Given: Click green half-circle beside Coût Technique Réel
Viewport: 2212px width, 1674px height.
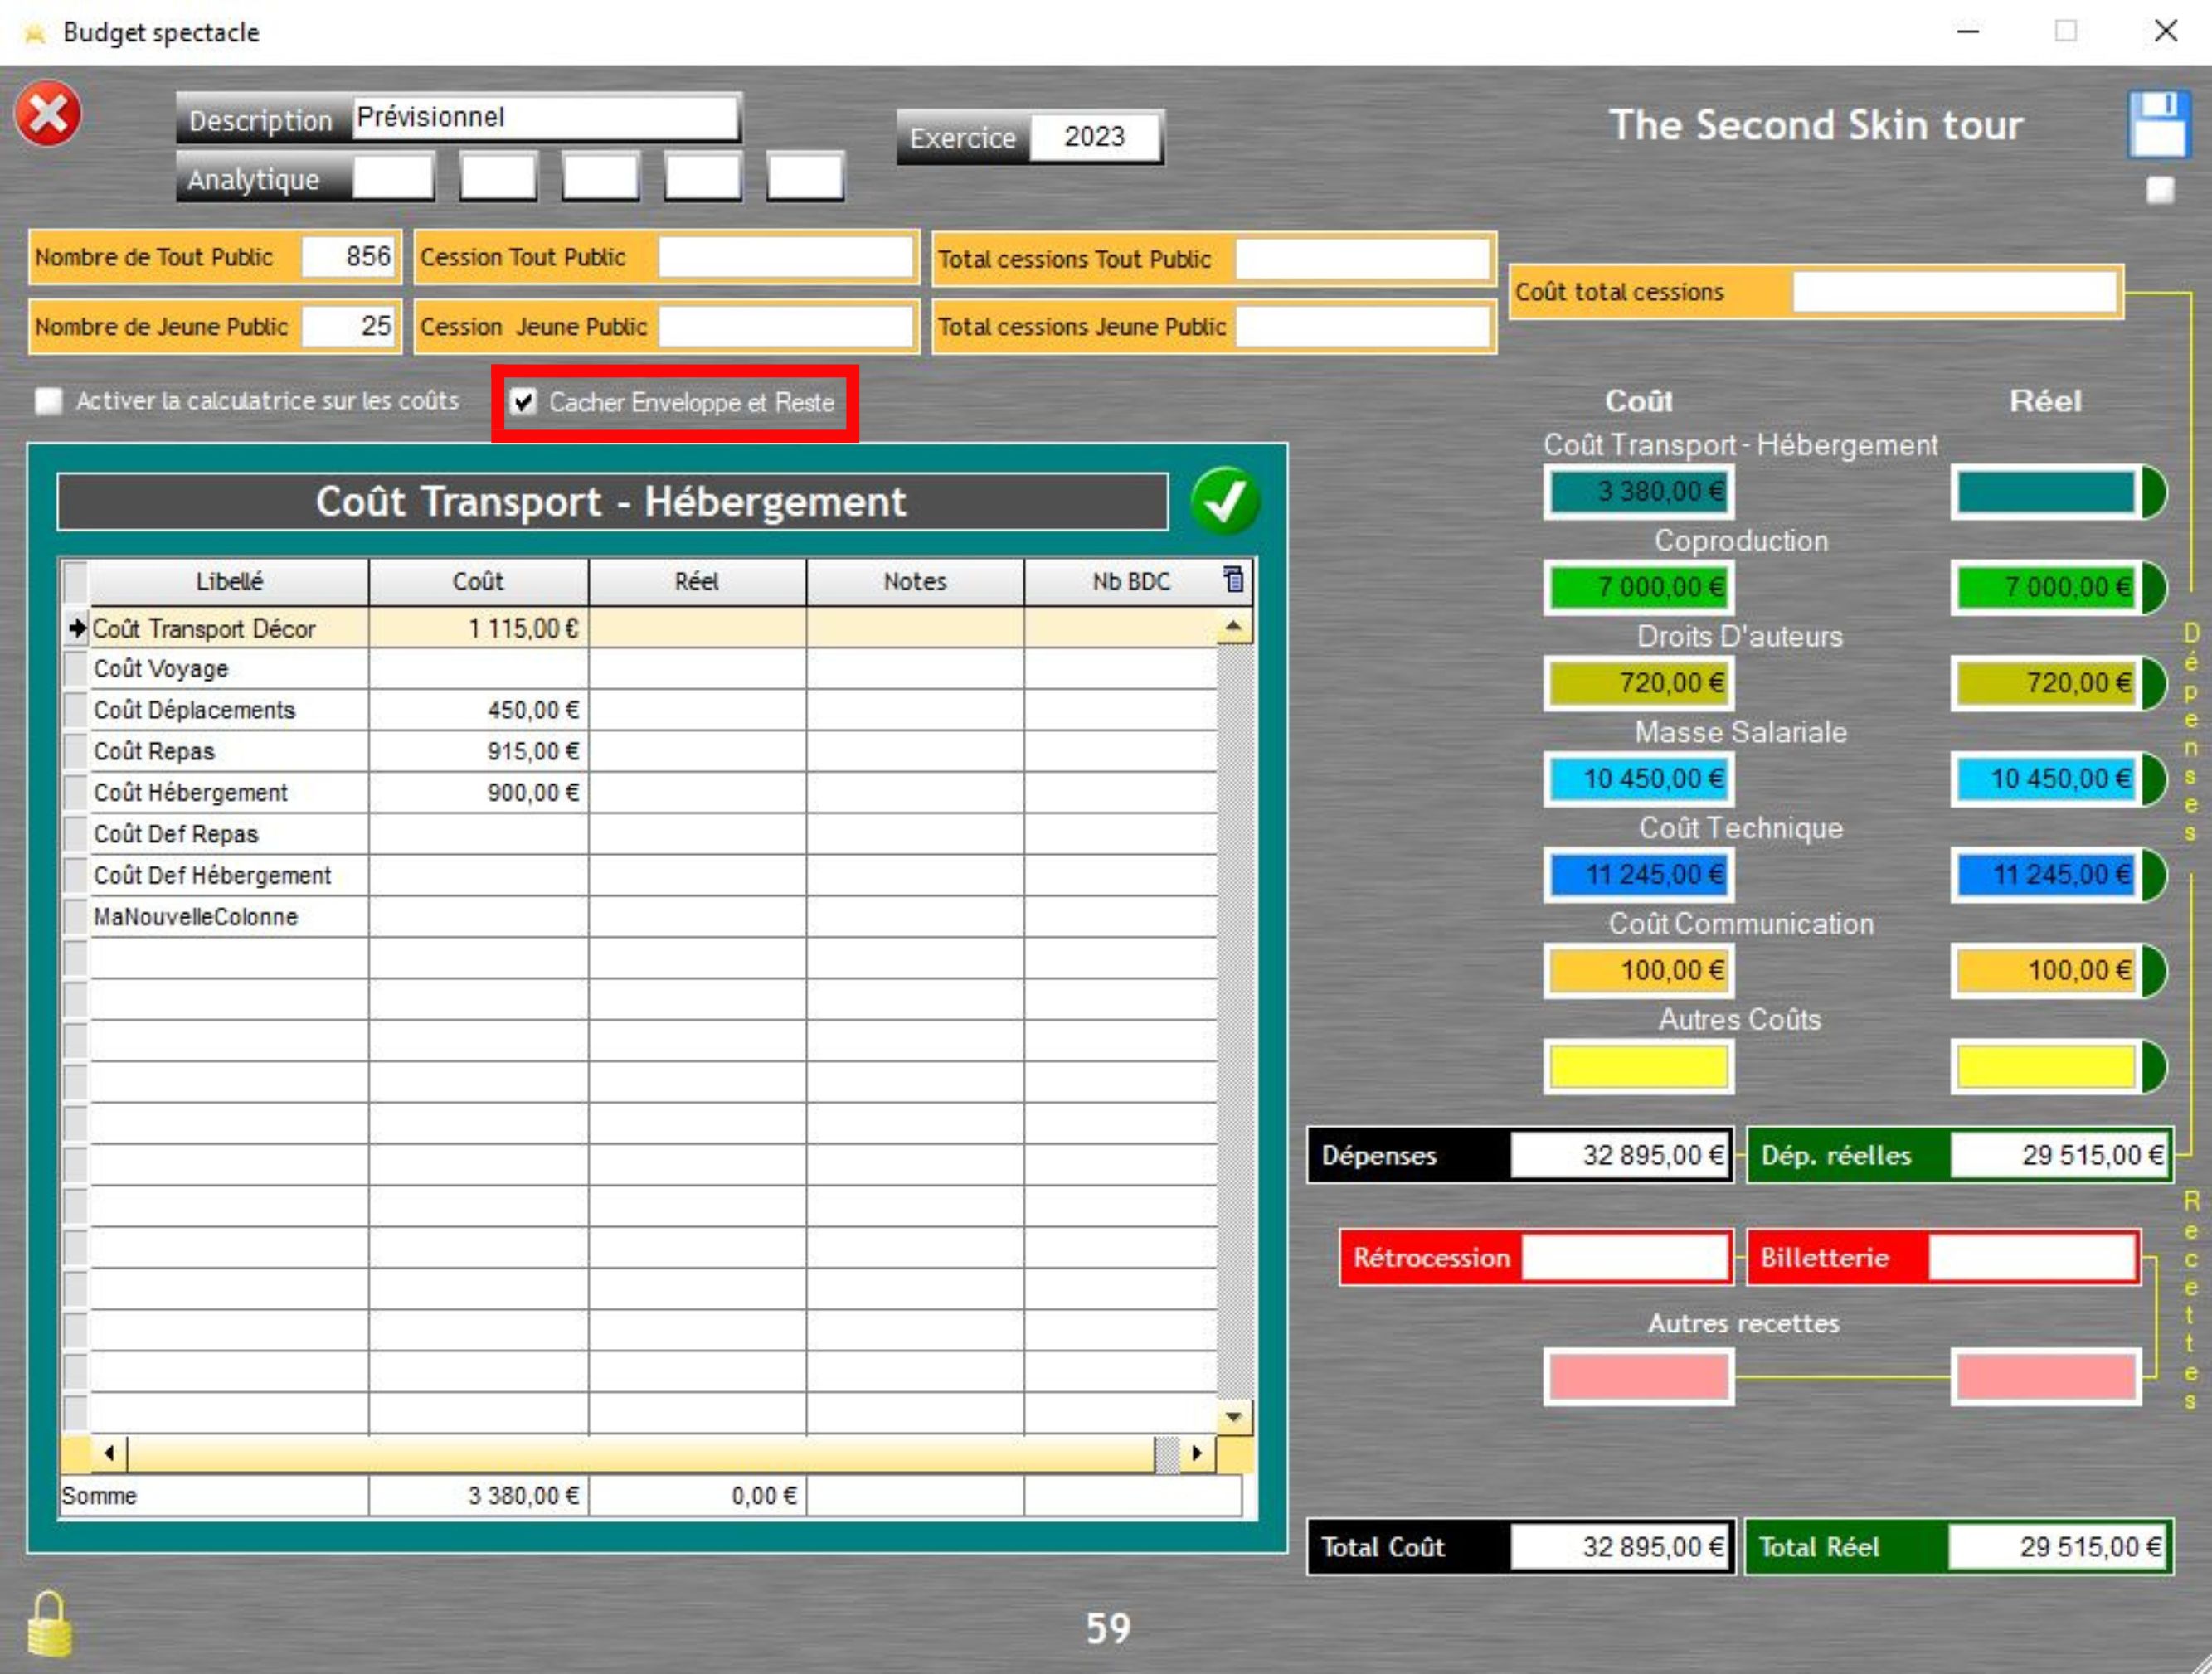Looking at the screenshot, I should [x=2153, y=876].
